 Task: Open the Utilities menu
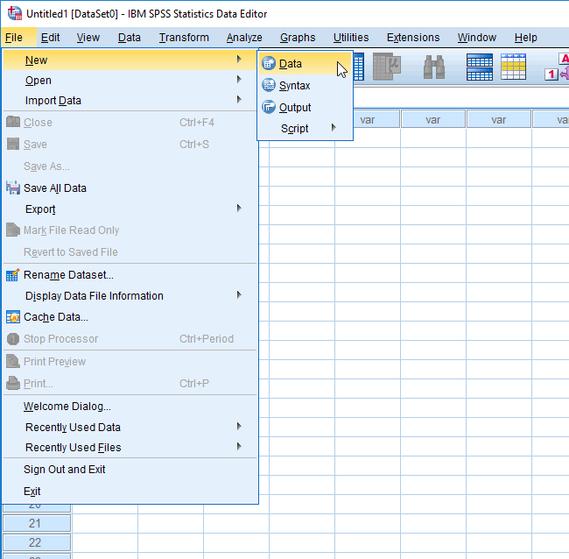pyautogui.click(x=351, y=38)
